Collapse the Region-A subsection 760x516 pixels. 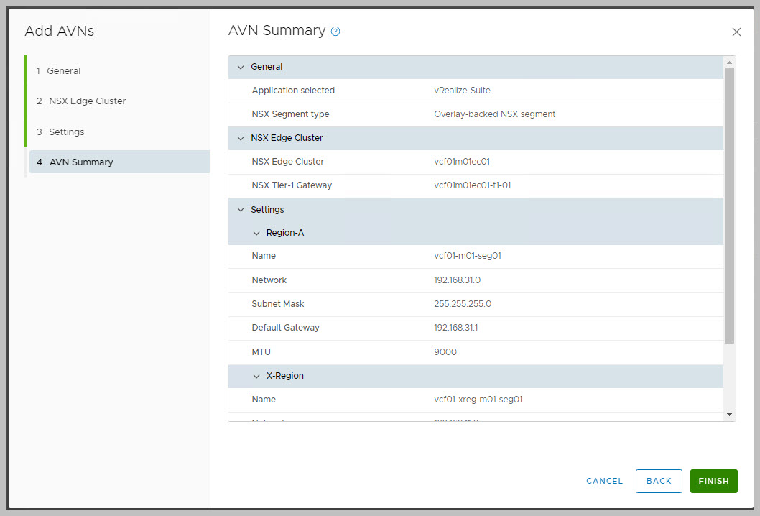tap(256, 234)
